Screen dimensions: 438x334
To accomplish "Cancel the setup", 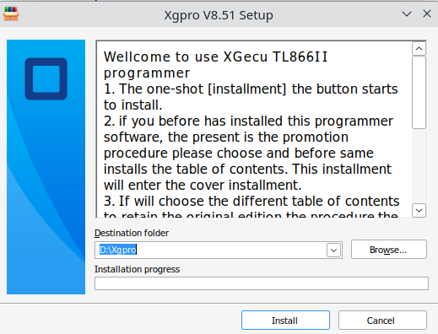I will [382, 321].
